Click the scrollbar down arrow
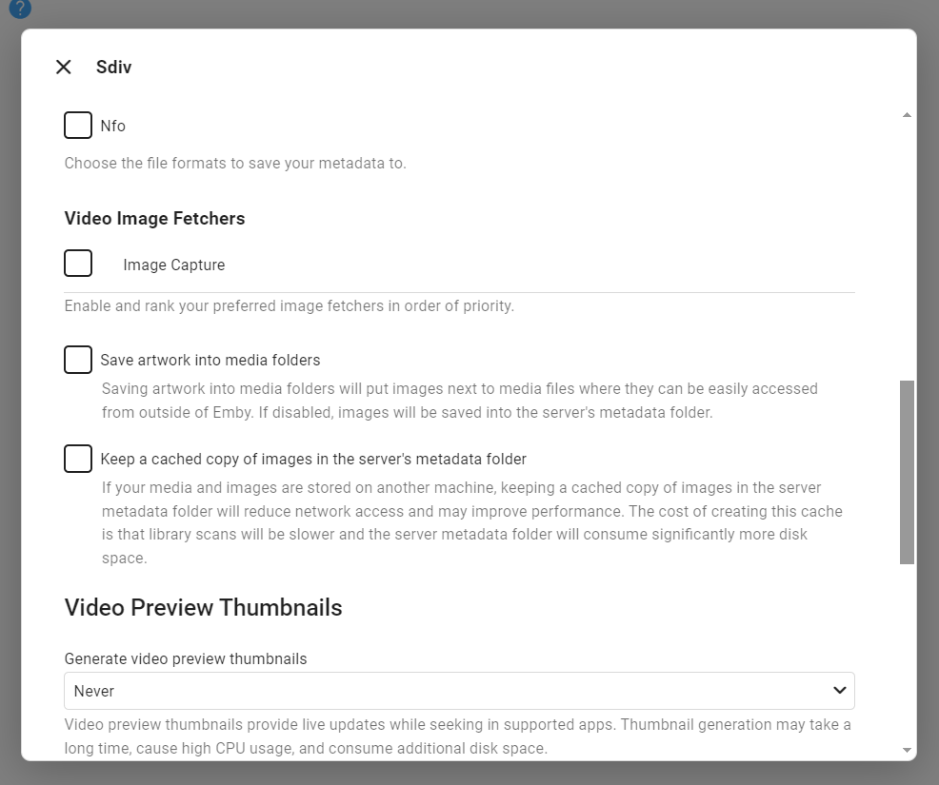 pos(907,750)
